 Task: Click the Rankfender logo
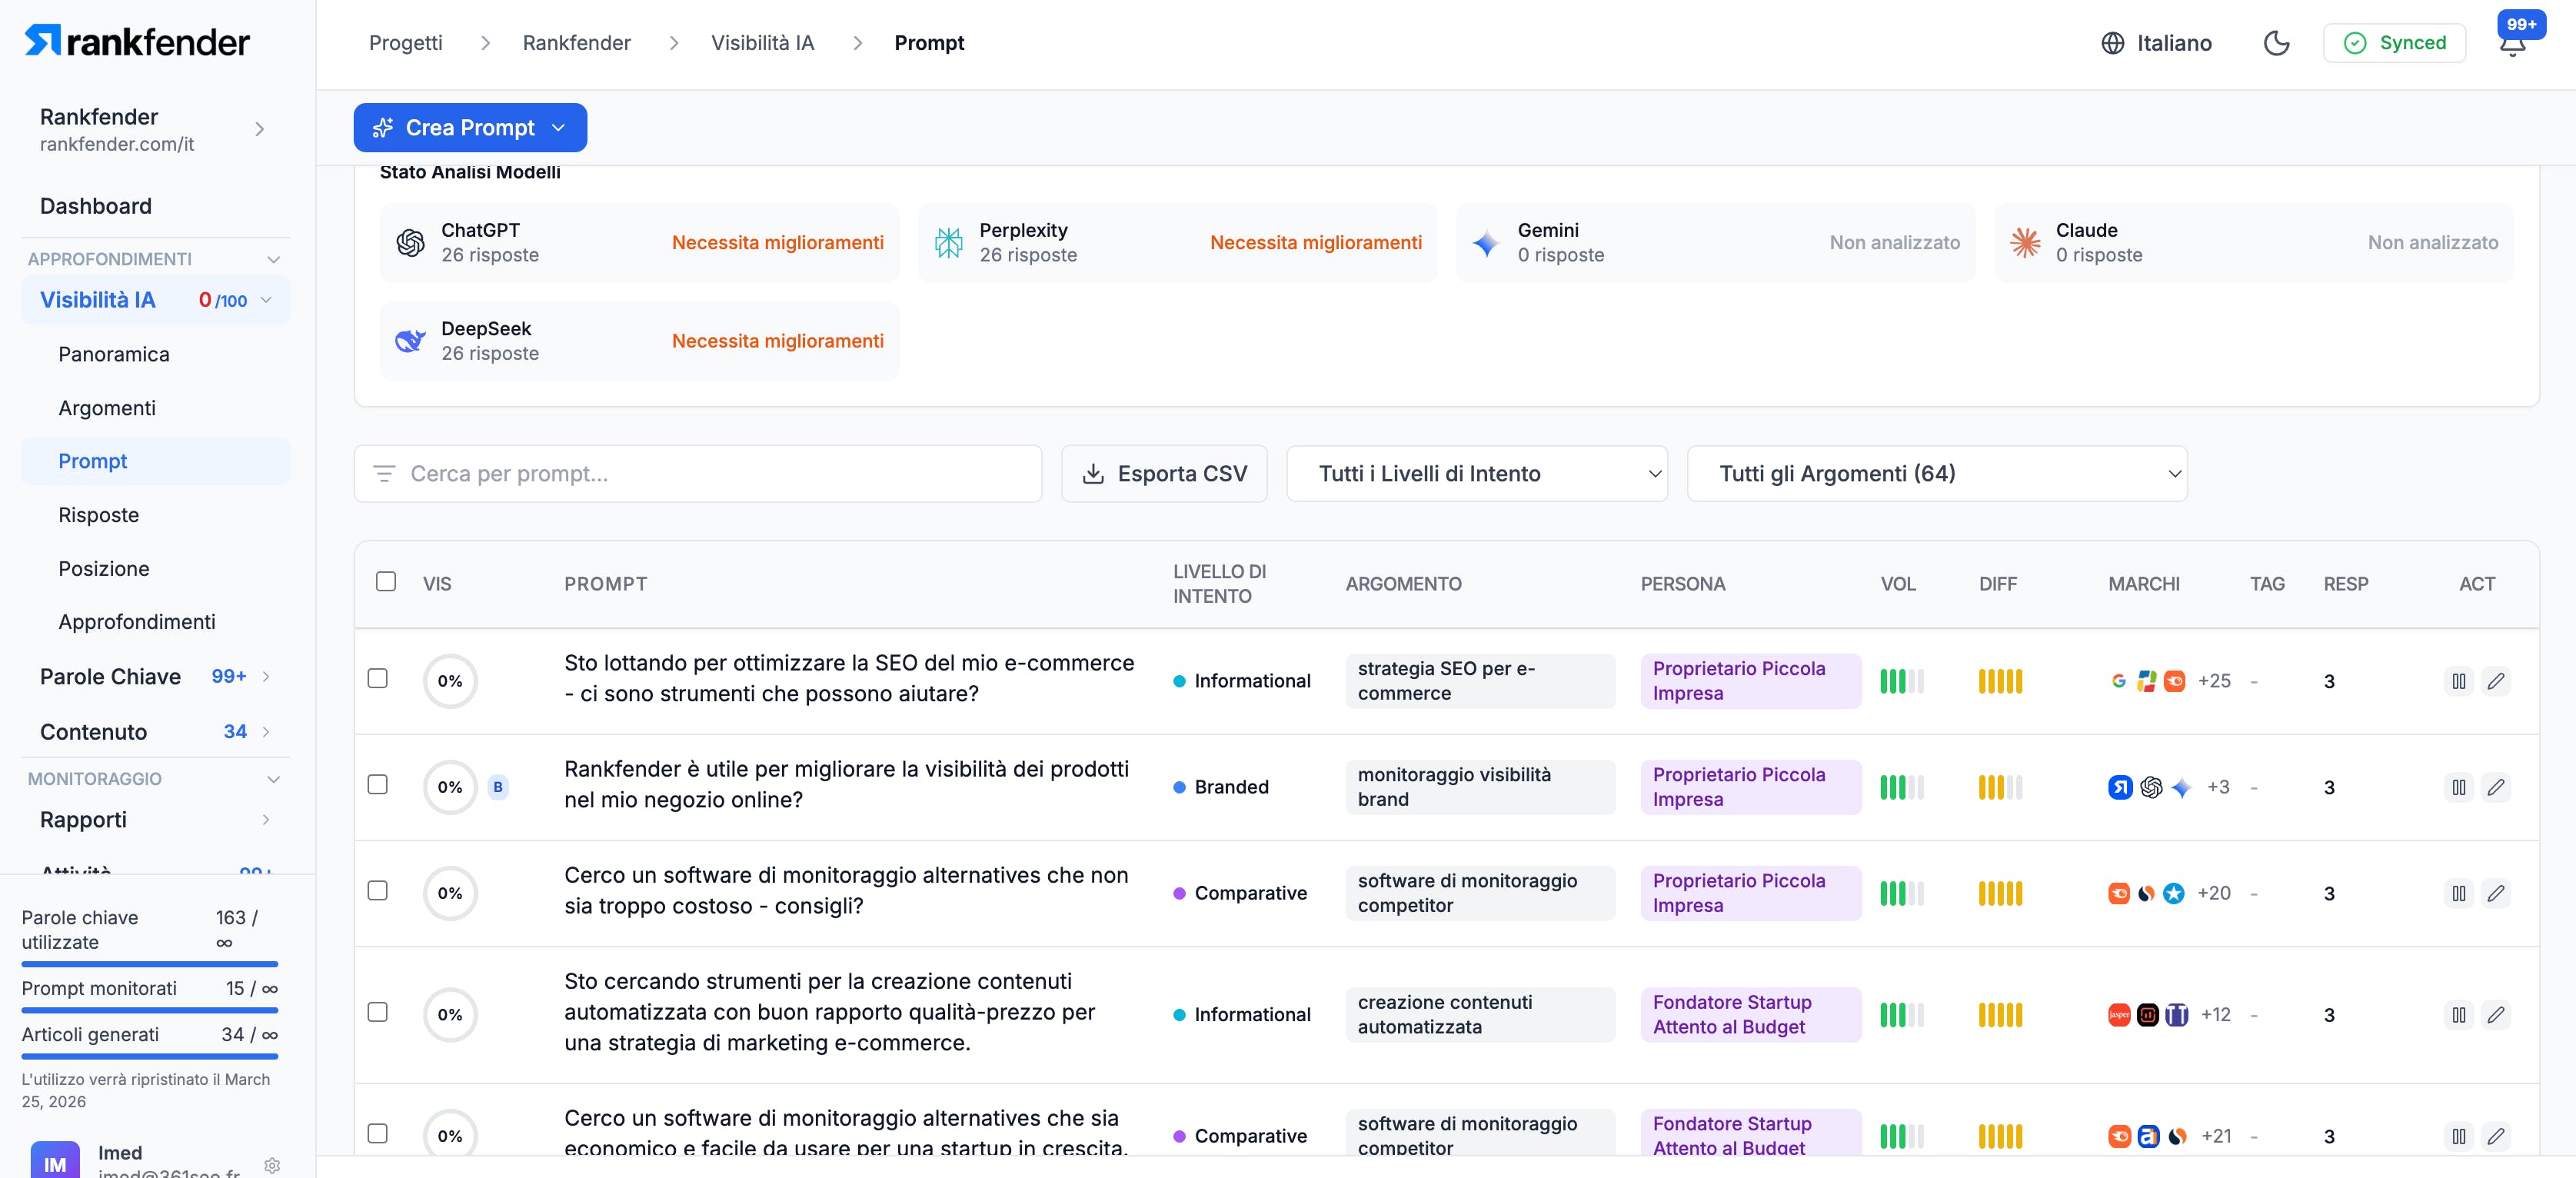(x=137, y=41)
